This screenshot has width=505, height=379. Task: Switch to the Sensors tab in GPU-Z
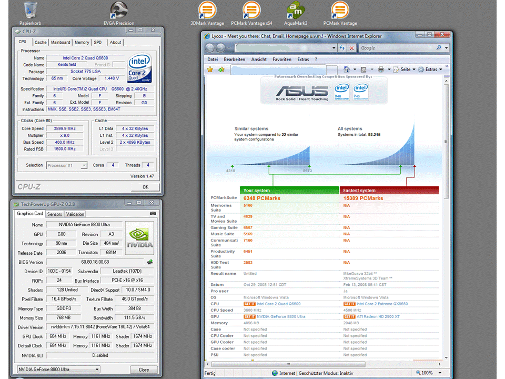pyautogui.click(x=54, y=214)
